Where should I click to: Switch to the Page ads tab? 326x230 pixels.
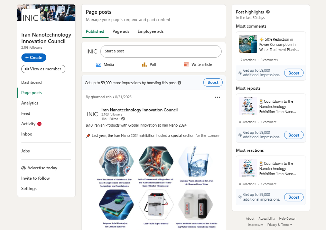coord(121,31)
